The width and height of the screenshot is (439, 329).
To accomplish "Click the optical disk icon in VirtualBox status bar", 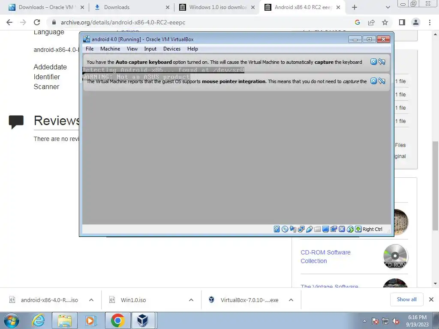I will click(285, 229).
